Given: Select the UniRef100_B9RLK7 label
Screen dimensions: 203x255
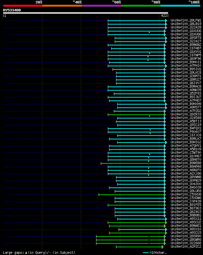Looking at the screenshot, I should tap(186, 139).
